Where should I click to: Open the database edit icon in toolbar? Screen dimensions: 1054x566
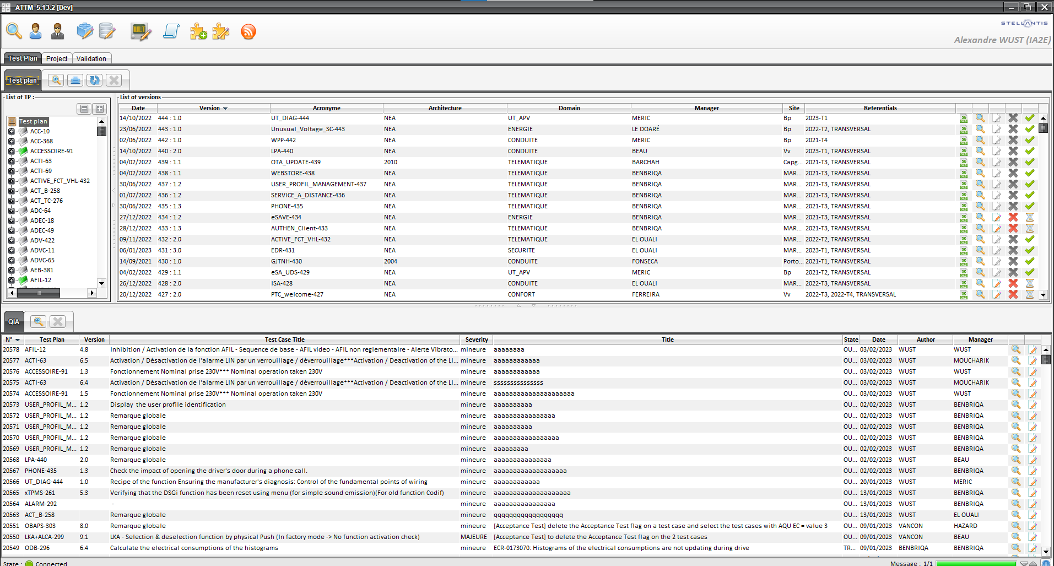pos(107,32)
